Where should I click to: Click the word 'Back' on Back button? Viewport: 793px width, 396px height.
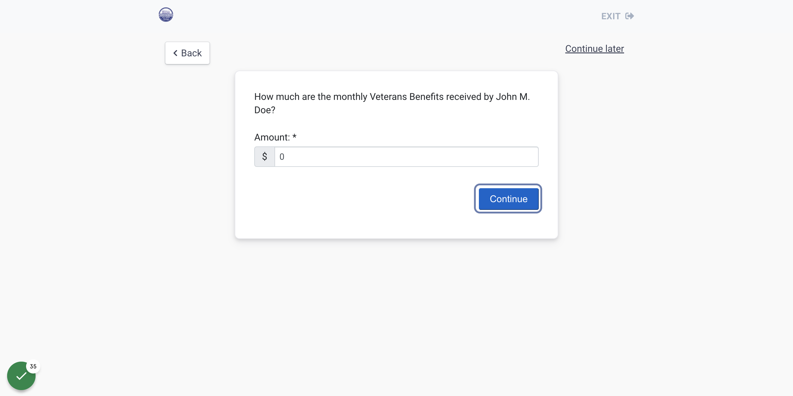tap(191, 53)
